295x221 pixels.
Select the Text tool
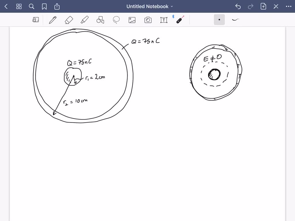[164, 20]
